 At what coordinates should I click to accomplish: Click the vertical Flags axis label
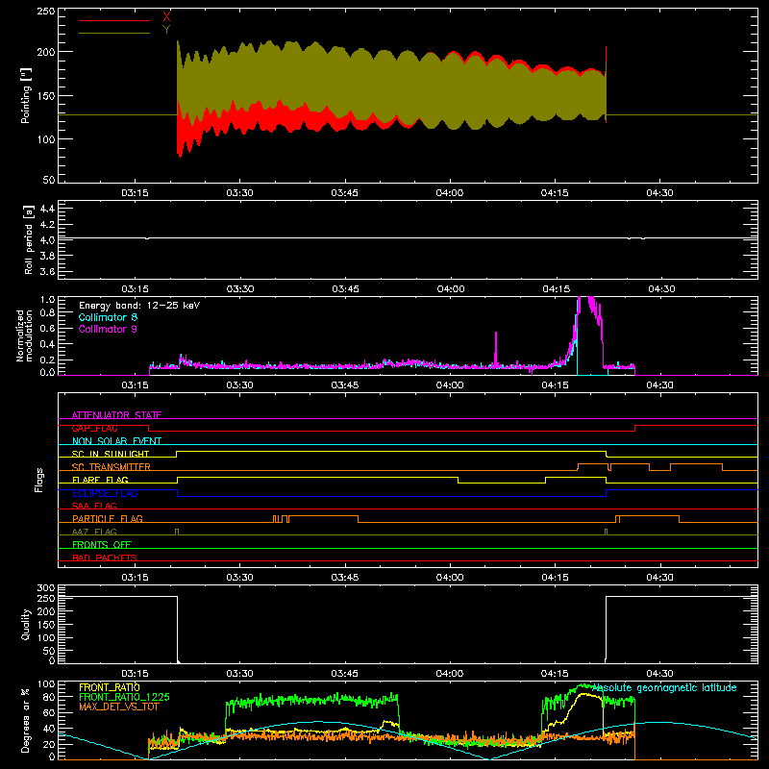pyautogui.click(x=38, y=480)
